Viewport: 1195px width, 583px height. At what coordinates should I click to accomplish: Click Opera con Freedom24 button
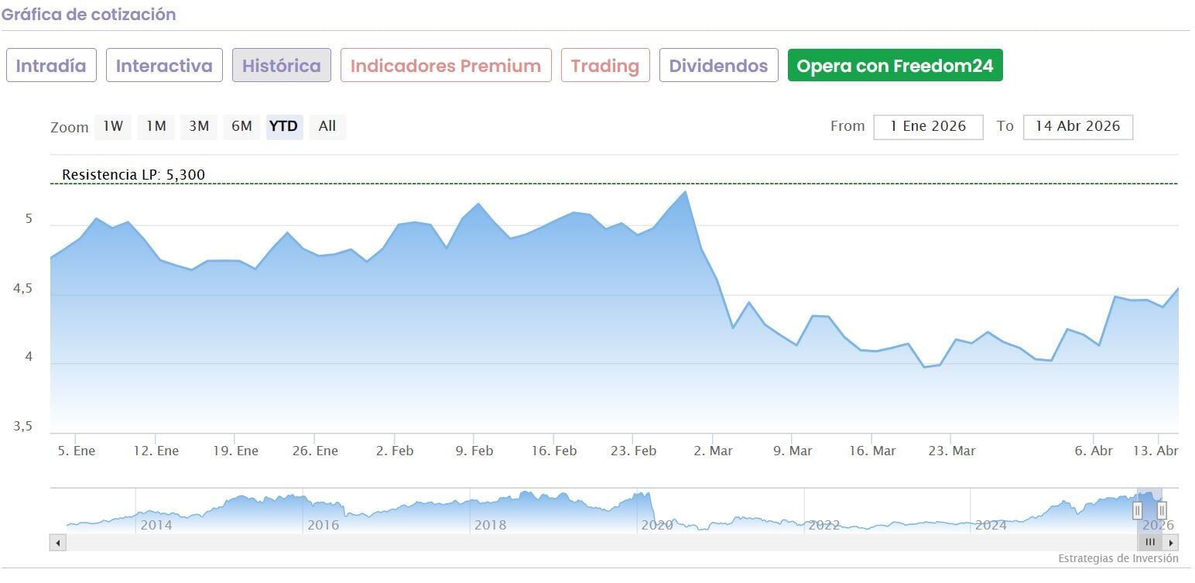(895, 66)
